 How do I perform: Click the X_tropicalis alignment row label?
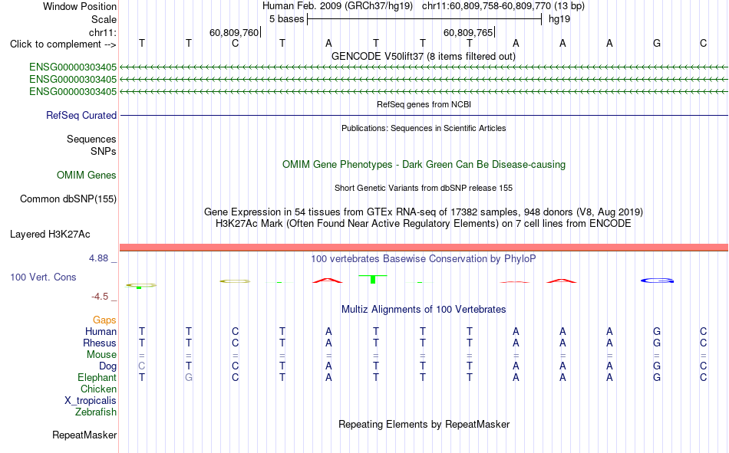91,401
